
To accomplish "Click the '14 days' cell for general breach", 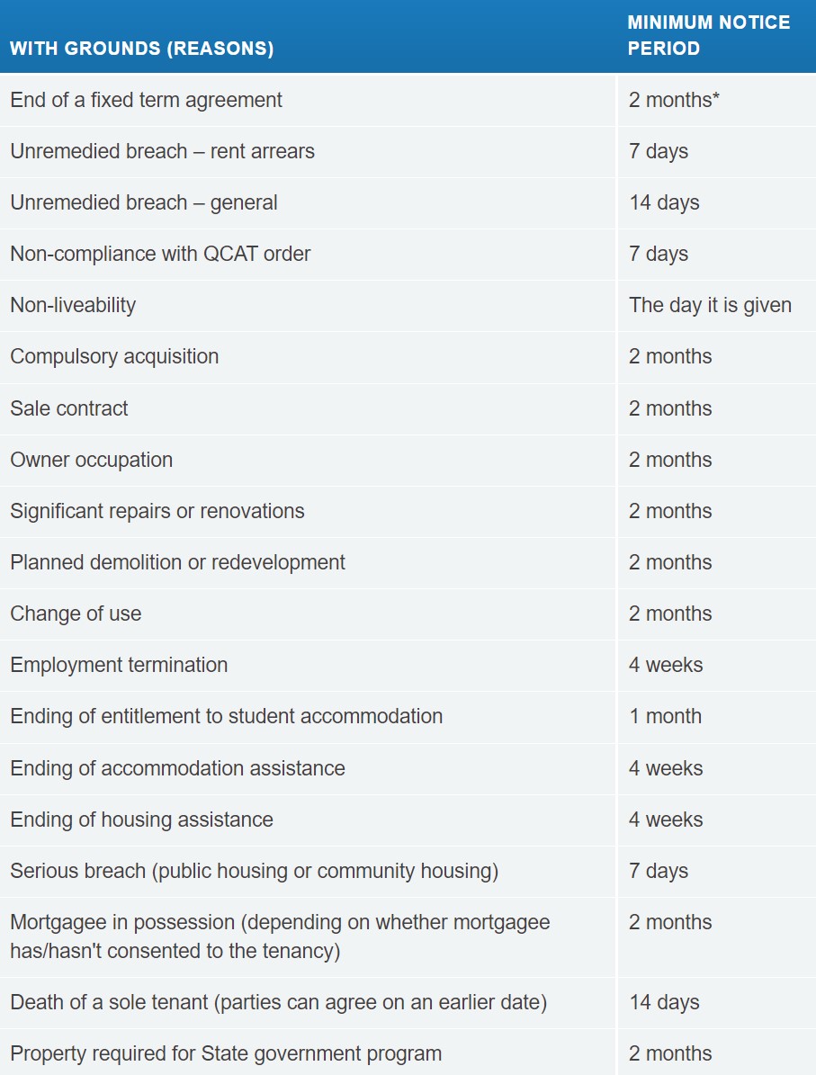I will (665, 203).
